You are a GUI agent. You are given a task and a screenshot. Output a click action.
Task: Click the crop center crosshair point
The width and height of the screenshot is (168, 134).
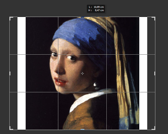point(82,73)
